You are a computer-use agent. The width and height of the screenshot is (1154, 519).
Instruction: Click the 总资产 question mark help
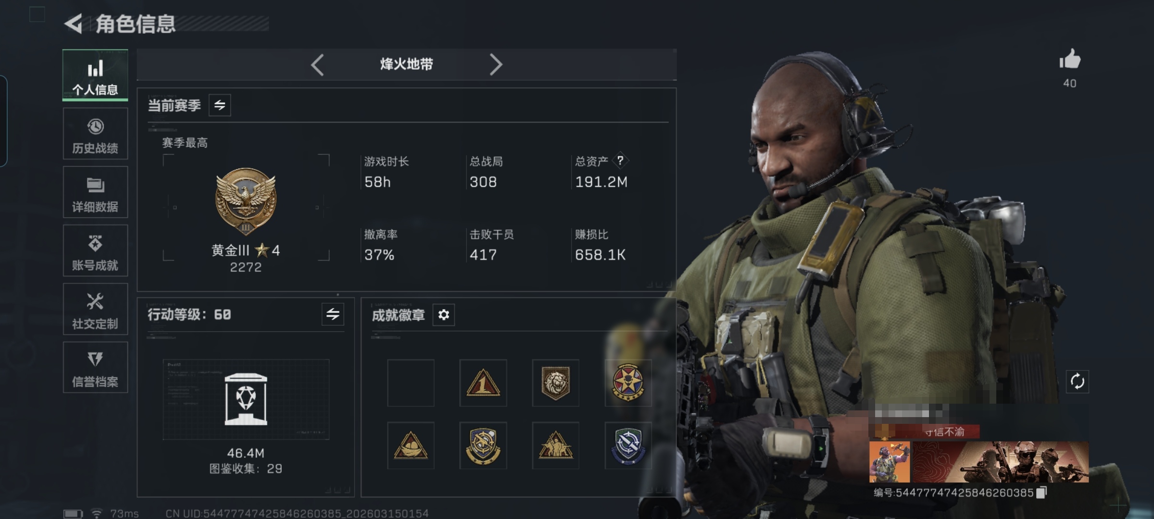point(620,161)
